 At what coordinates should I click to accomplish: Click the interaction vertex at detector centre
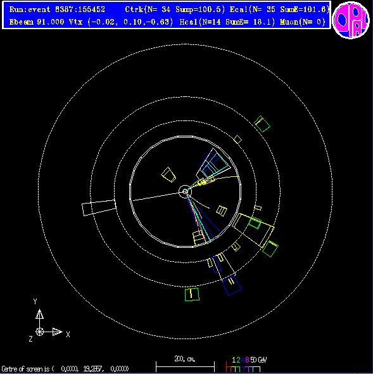click(x=185, y=191)
